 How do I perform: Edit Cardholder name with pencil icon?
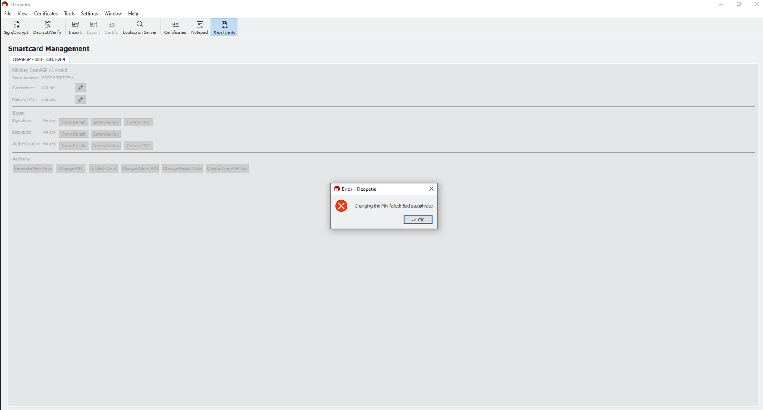click(x=81, y=88)
